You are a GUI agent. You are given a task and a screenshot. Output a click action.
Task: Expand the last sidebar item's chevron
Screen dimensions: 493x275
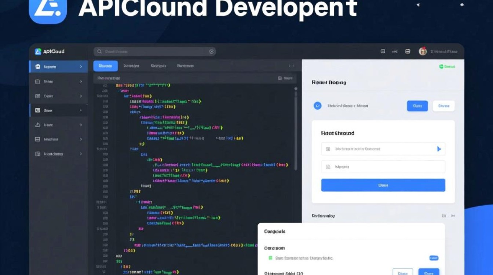point(81,154)
